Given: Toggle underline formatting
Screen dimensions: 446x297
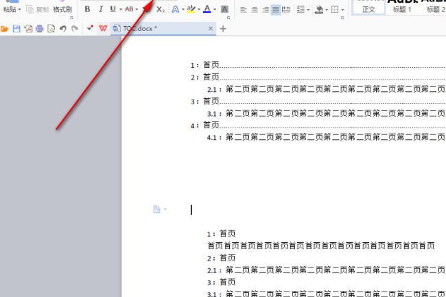Looking at the screenshot, I should (x=113, y=10).
